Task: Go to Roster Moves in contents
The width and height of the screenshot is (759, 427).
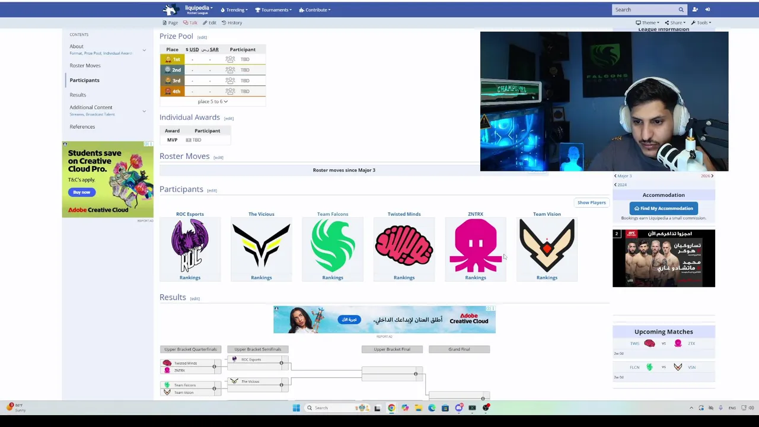Action: pyautogui.click(x=85, y=65)
